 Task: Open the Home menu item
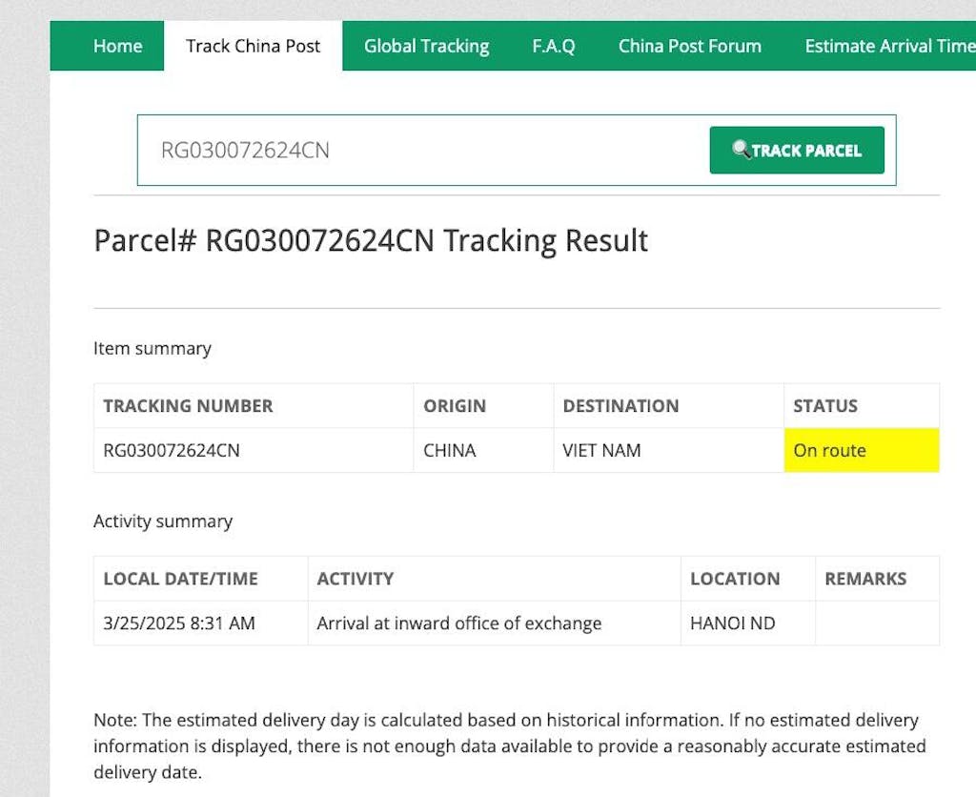pyautogui.click(x=117, y=46)
